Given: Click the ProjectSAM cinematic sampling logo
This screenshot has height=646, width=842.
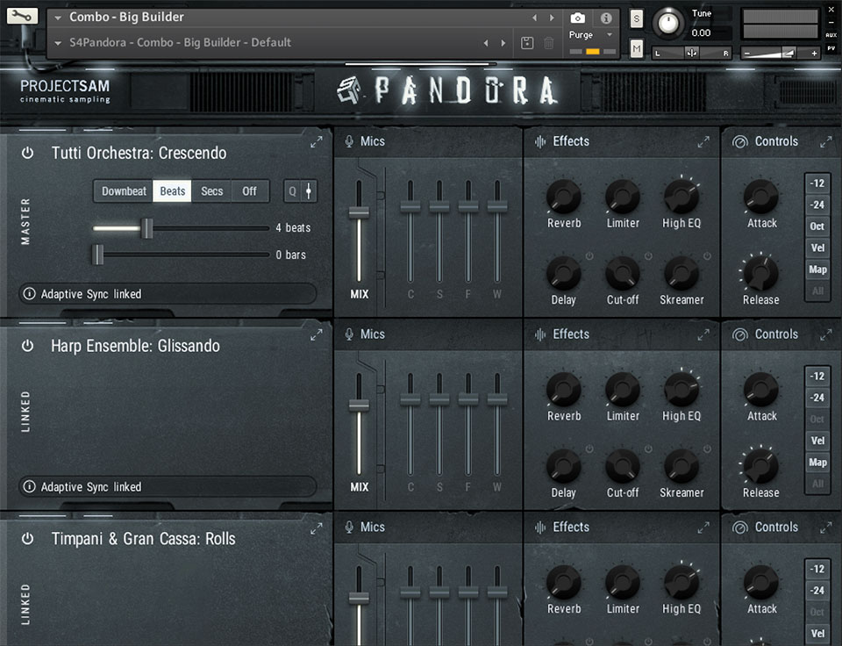Looking at the screenshot, I should click(65, 90).
